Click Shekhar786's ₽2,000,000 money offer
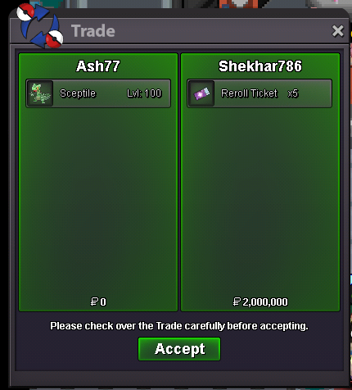352x390 pixels. [x=260, y=302]
